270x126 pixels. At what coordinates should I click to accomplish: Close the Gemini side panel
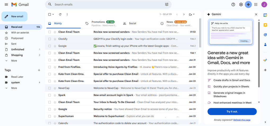click(256, 15)
